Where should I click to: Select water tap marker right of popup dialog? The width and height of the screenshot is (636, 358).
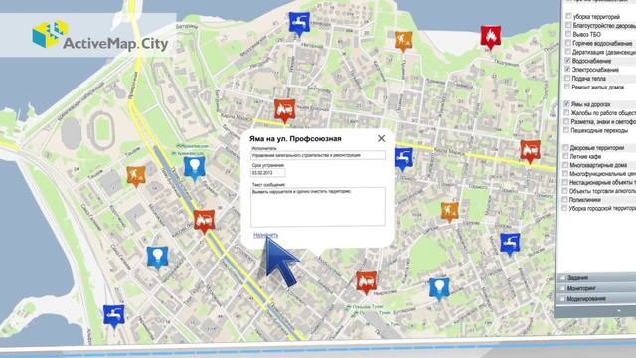pos(403,158)
